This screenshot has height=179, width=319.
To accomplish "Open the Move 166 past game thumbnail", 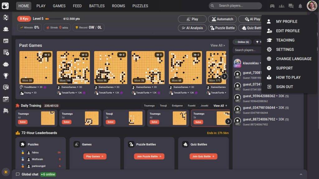I will click(73, 68).
